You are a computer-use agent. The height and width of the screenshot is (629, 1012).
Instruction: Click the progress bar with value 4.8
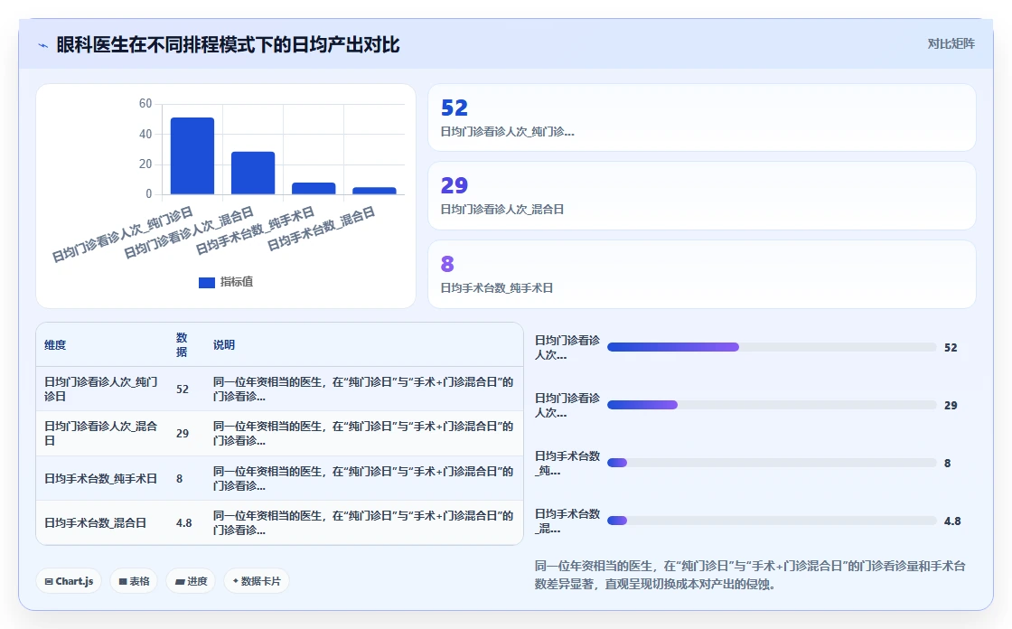[x=772, y=521]
